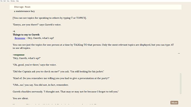
Task: Open the Window menu
Action: coord(13,1)
